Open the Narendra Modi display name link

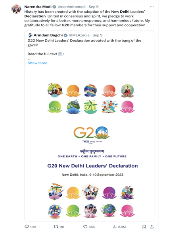click(38, 7)
